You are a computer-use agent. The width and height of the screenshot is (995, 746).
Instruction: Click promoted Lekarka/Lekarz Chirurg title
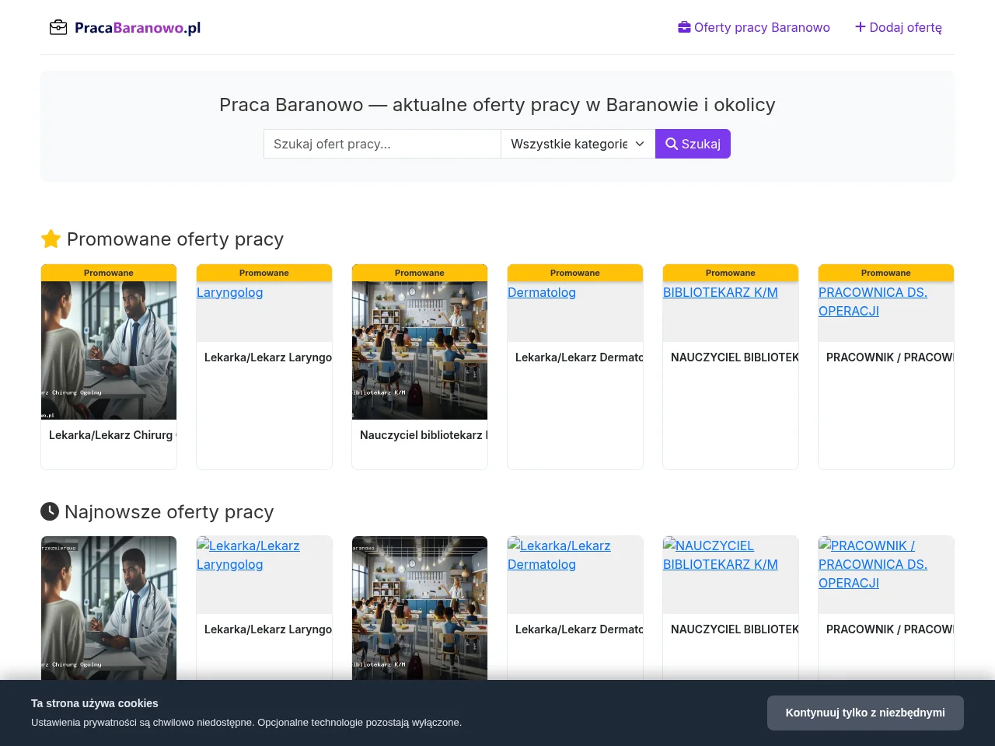(112, 435)
